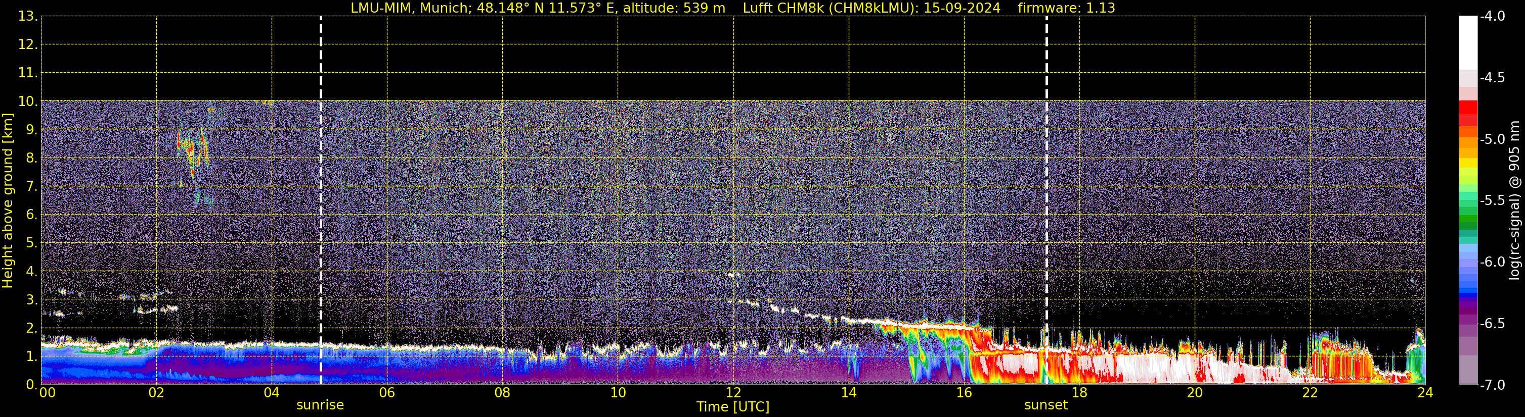Screen dimensions: 1525x417
Task: Click the '16' time tick label
Action: pos(965,393)
